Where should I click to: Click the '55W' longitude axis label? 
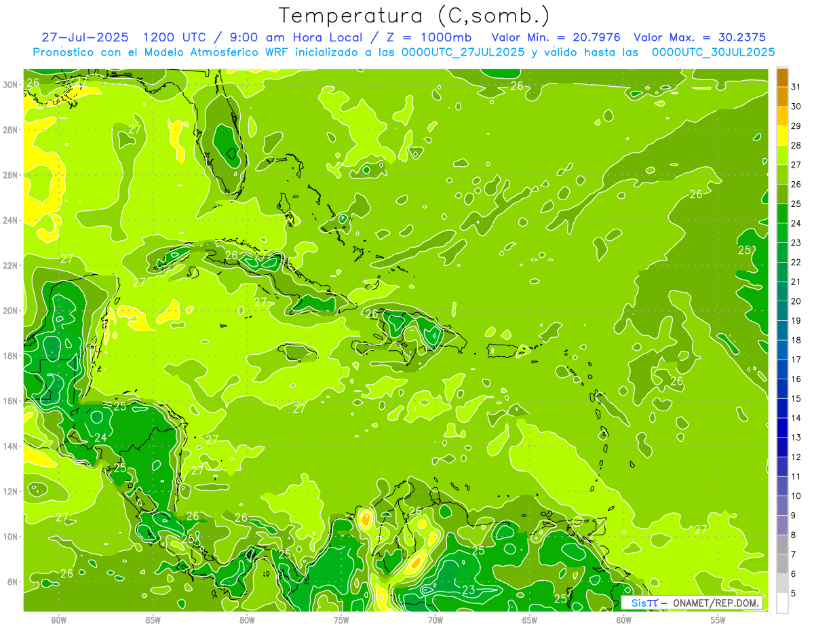[718, 620]
